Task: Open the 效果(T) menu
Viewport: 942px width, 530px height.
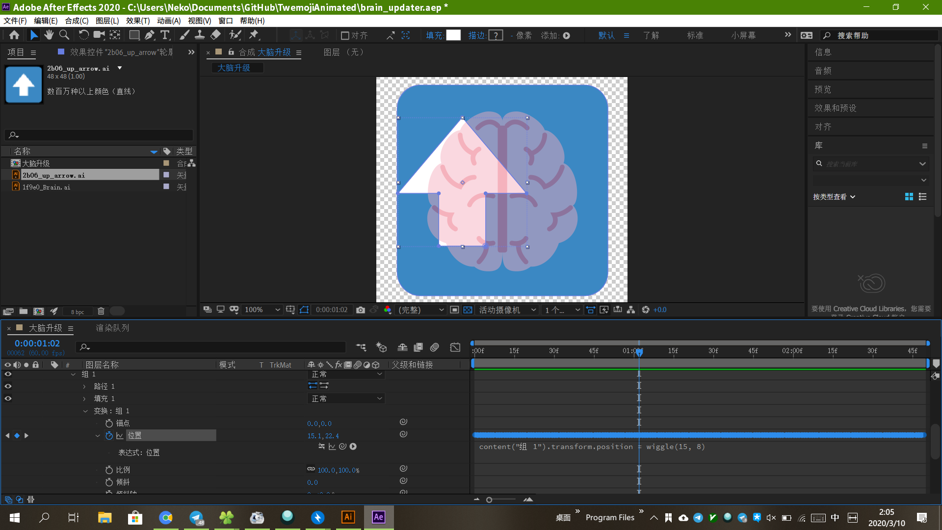Action: tap(137, 21)
